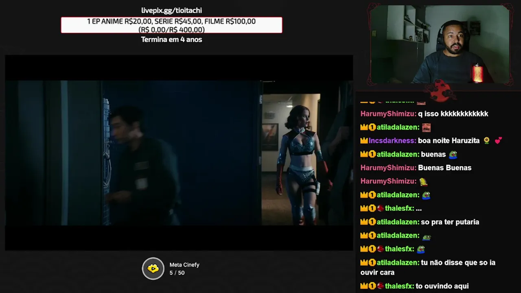
Task: Click the number 1 badge on 'to ouvindo aqui' row
Action: coord(372,286)
